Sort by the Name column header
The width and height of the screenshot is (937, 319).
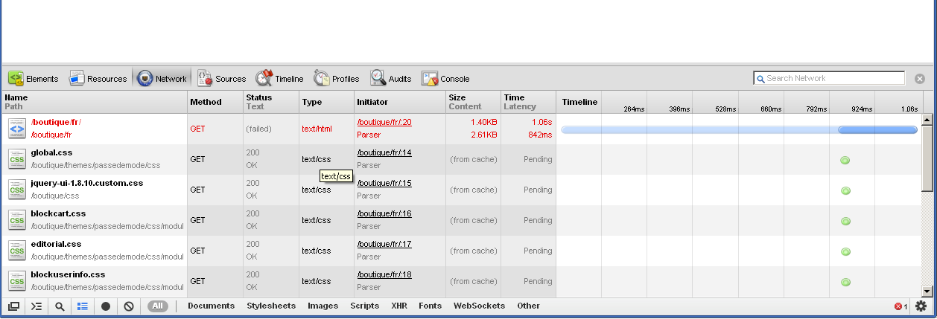[95, 102]
